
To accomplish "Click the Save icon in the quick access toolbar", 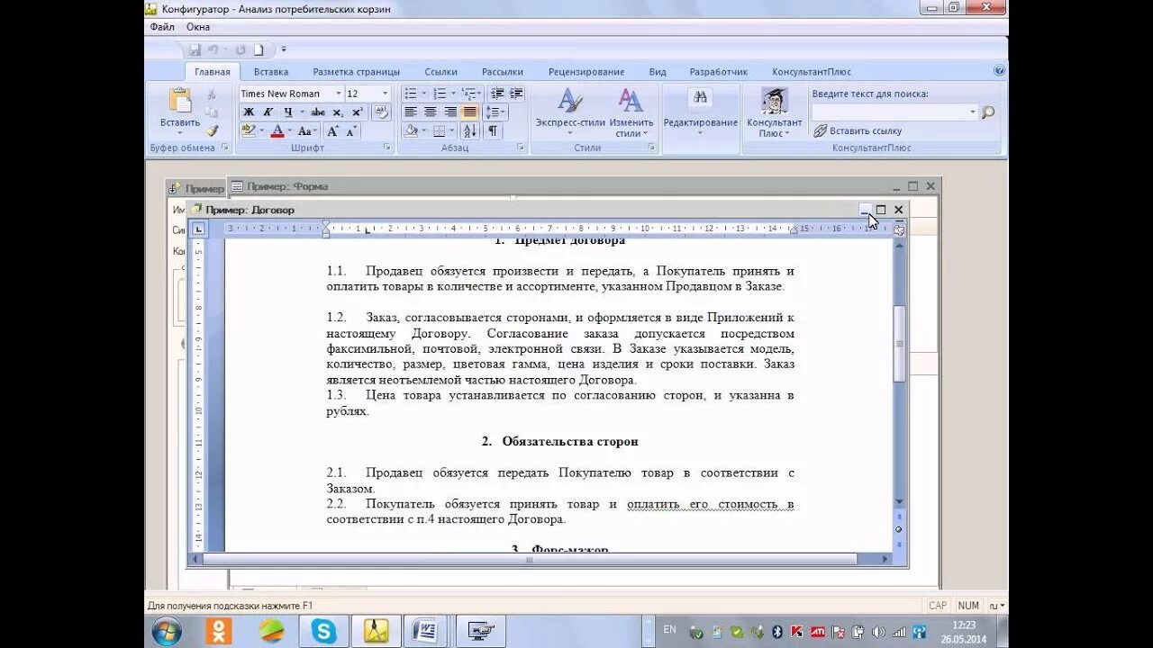I will pyautogui.click(x=195, y=49).
